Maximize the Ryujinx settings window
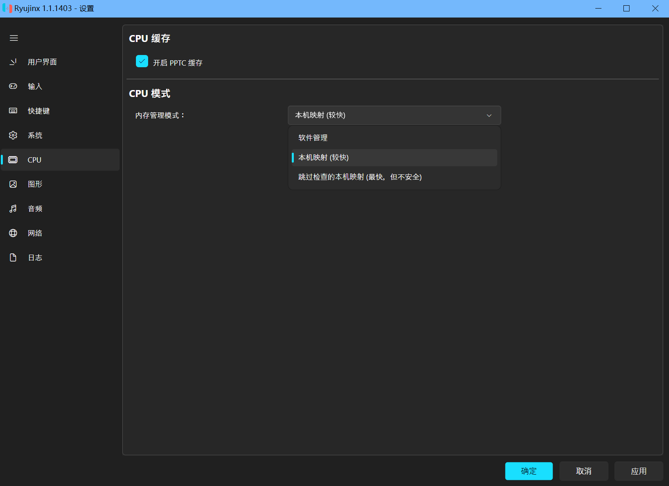The image size is (669, 486). pos(626,9)
